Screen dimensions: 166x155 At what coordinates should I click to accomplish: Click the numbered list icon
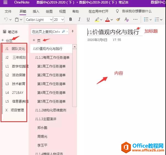coord(157,19)
